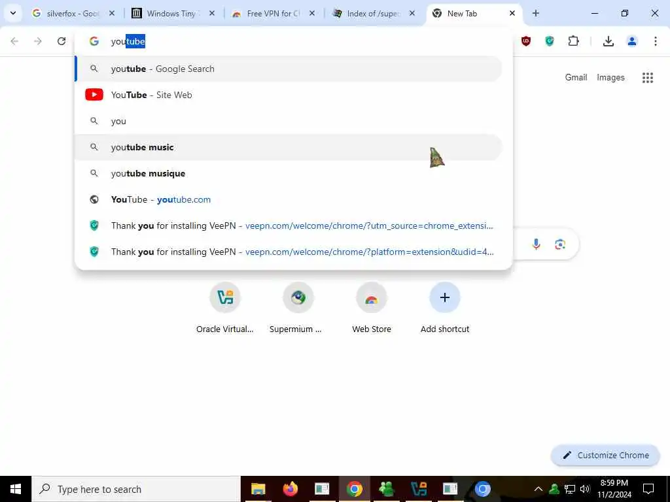Viewport: 670px width, 502px height.
Task: Open the VeePN extension shield icon
Action: pyautogui.click(x=550, y=41)
